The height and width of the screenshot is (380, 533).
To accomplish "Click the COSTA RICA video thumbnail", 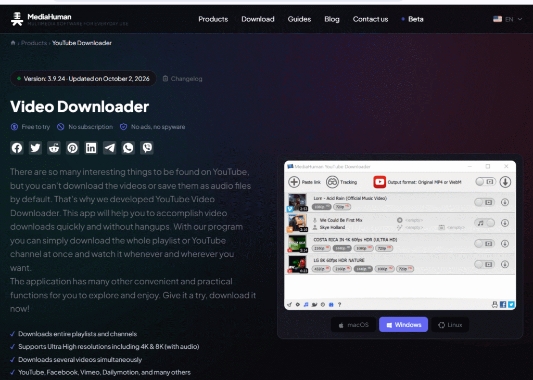I will coord(297,244).
